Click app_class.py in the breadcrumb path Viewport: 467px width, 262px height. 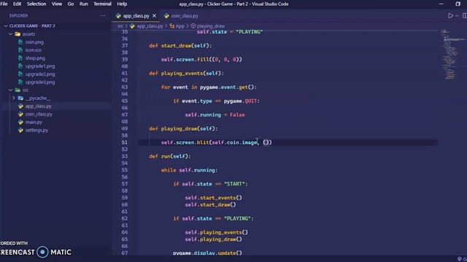[150, 26]
